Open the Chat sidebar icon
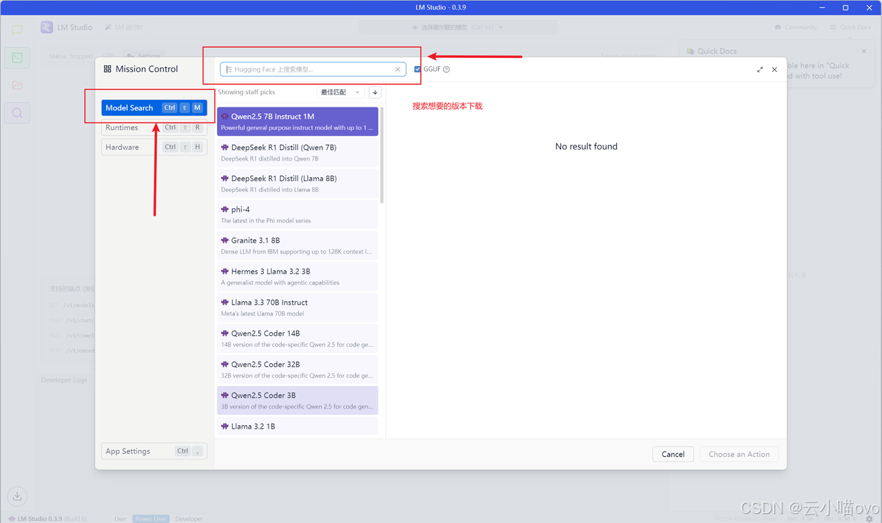 click(17, 30)
